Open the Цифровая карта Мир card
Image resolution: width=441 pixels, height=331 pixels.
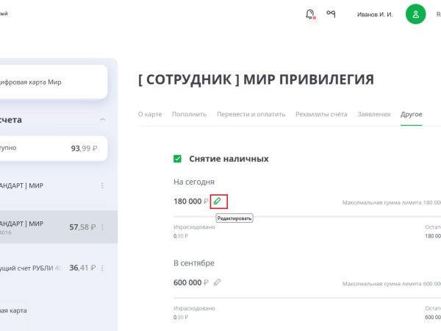53,82
